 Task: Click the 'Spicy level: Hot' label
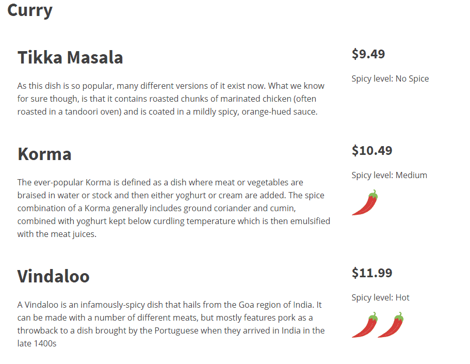tap(380, 298)
